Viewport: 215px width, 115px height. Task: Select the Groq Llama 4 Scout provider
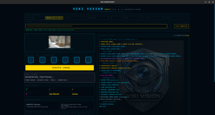(x=54, y=18)
